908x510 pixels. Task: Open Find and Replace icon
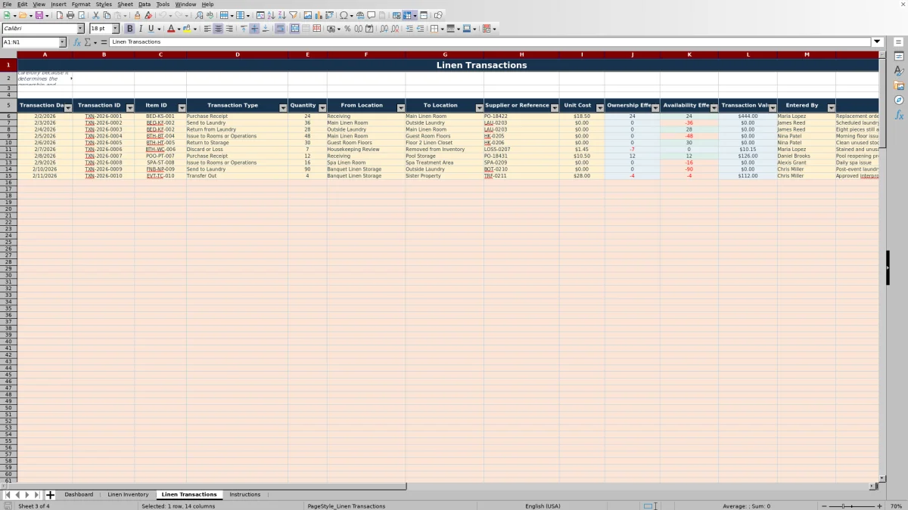click(x=199, y=15)
